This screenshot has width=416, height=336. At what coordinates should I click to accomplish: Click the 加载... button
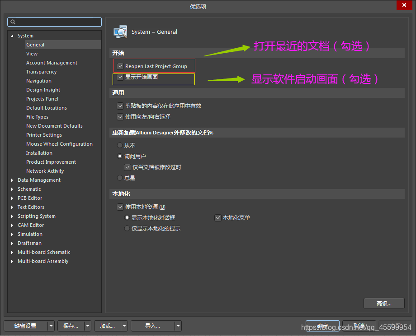point(108,326)
